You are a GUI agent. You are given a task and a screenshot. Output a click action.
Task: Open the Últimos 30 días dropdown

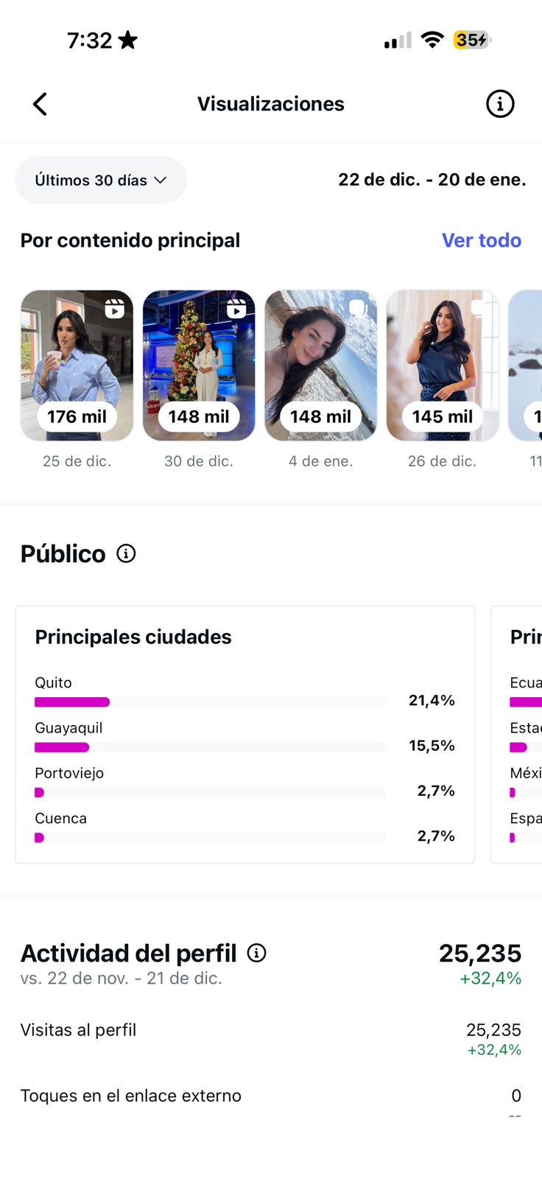101,180
